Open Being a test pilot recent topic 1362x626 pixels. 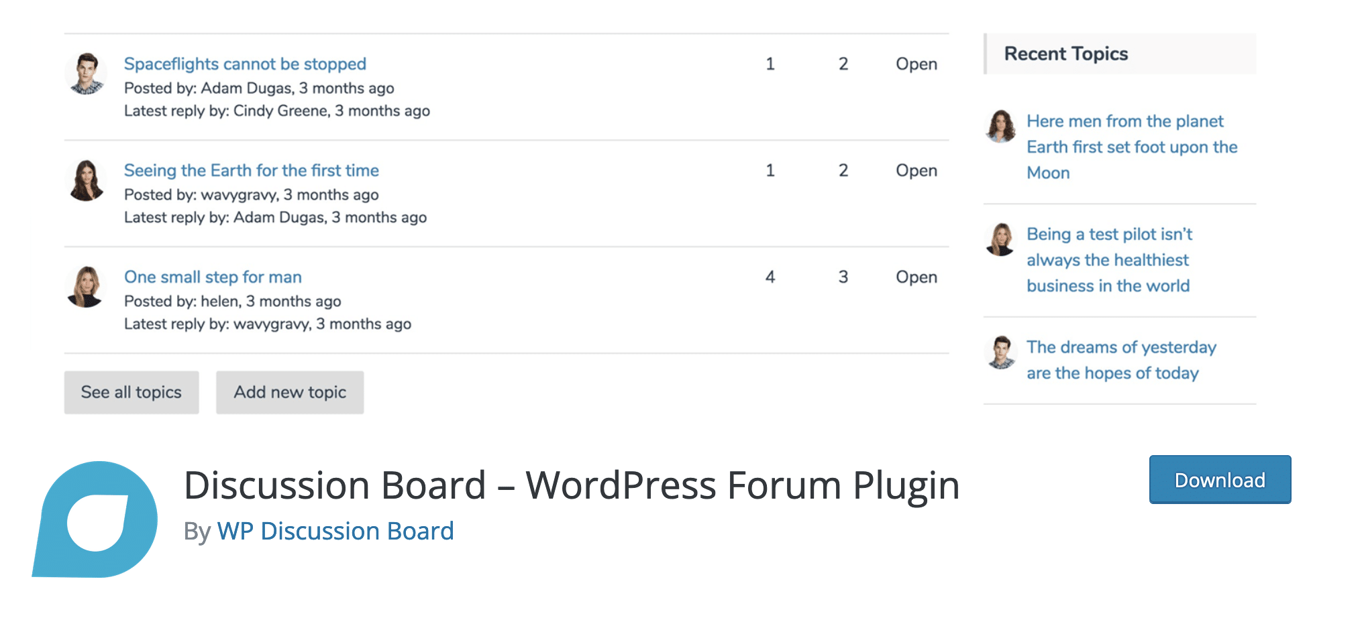(1110, 260)
